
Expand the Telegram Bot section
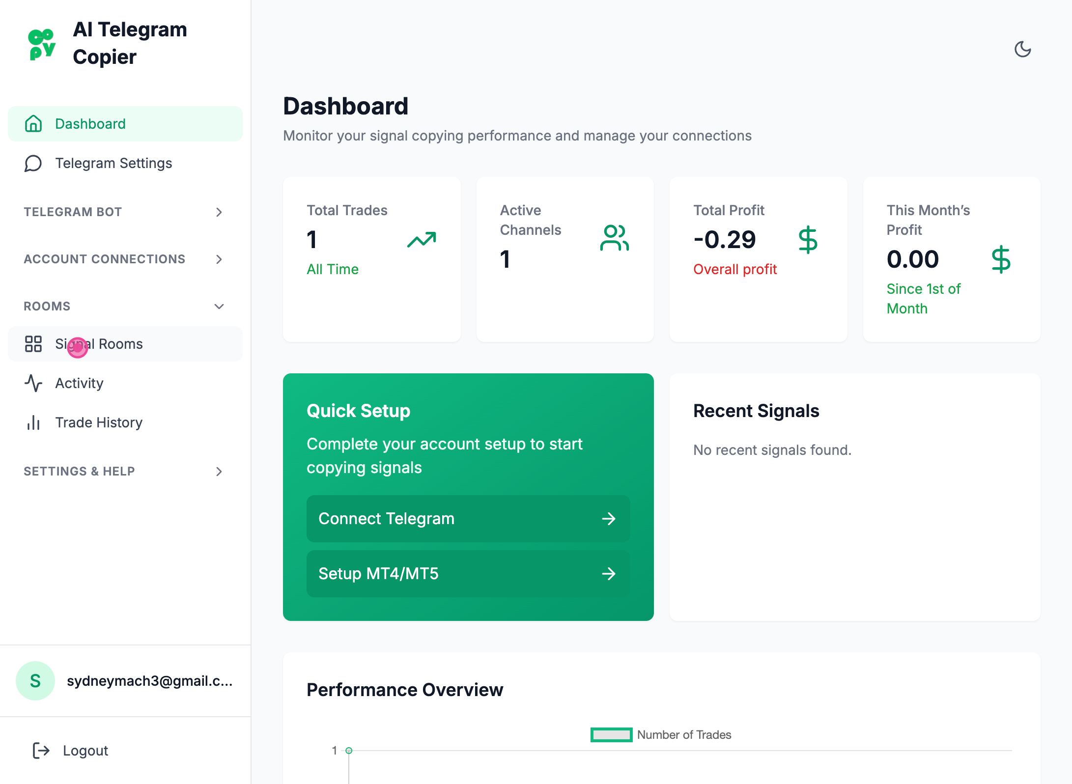219,212
